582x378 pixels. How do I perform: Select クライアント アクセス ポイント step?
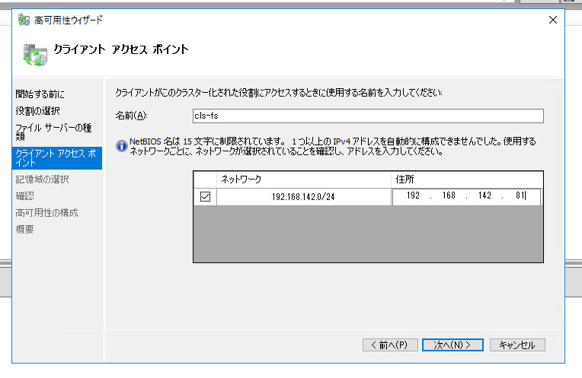[x=57, y=158]
